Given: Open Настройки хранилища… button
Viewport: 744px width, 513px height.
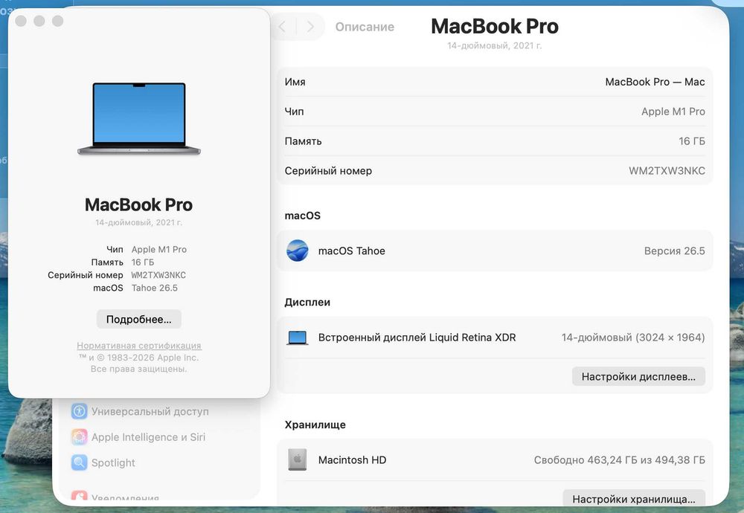Looking at the screenshot, I should (633, 499).
